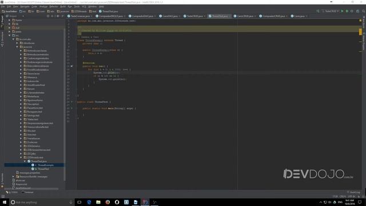Select messages.properties file in tree

point(28,173)
